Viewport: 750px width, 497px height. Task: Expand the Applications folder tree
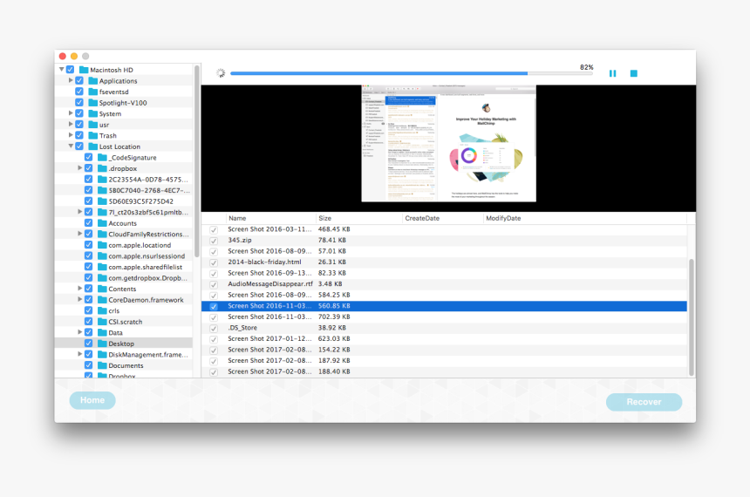pyautogui.click(x=71, y=80)
